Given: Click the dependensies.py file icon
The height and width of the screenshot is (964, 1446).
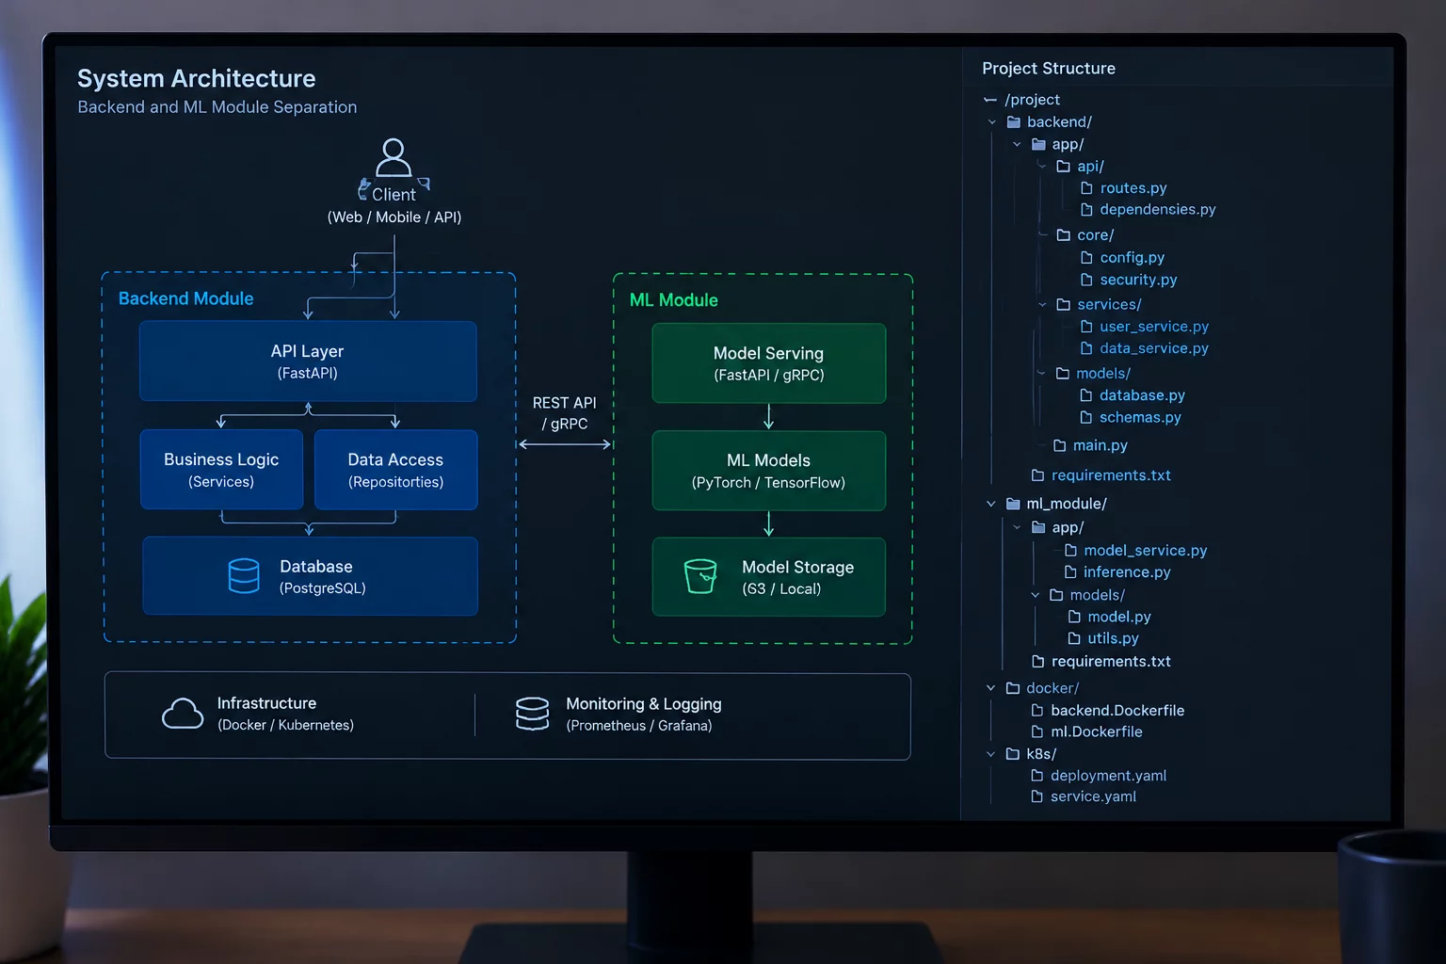Looking at the screenshot, I should click(1086, 210).
